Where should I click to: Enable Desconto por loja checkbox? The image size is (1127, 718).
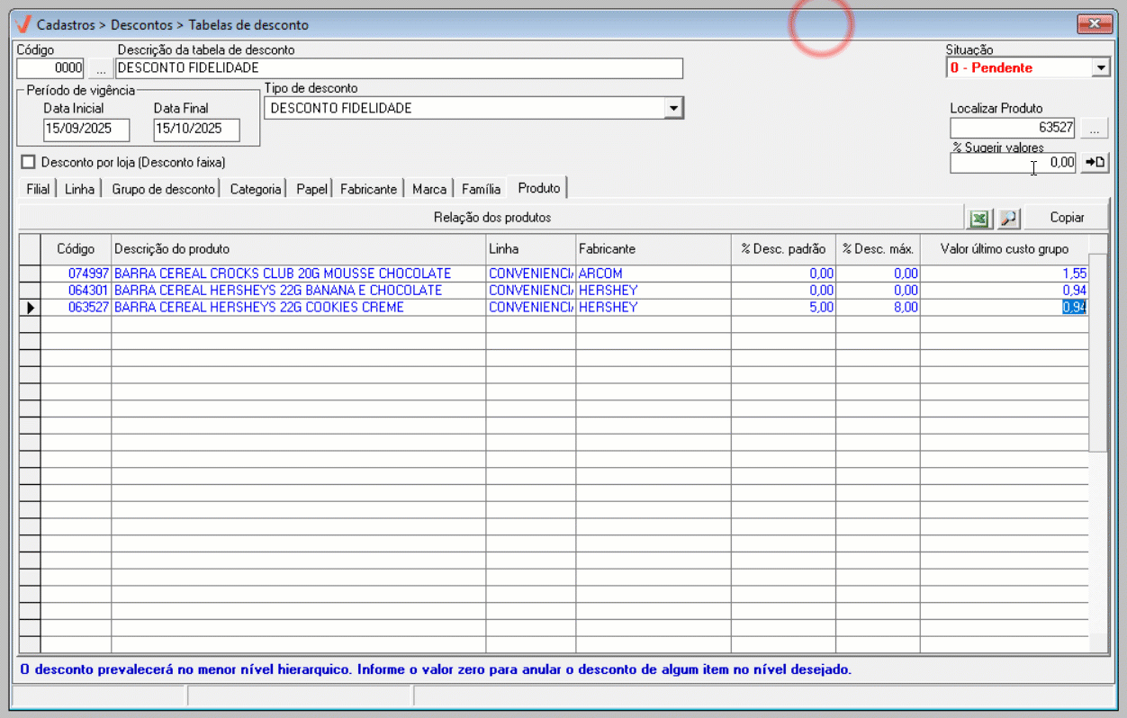click(x=29, y=163)
